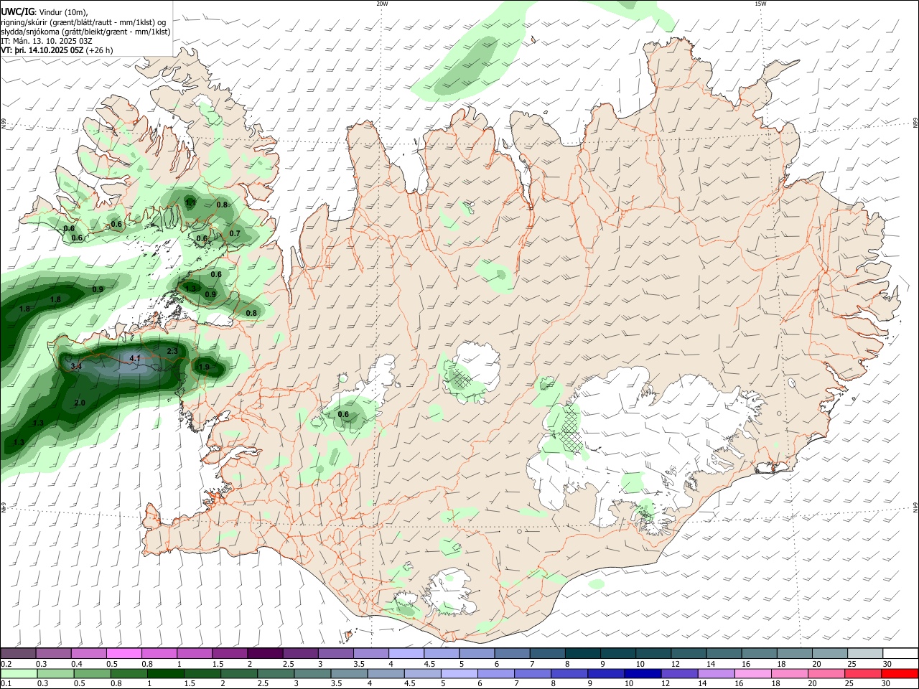
Task: Click the bright magenta swatch in the snow scale
Action: [123, 653]
